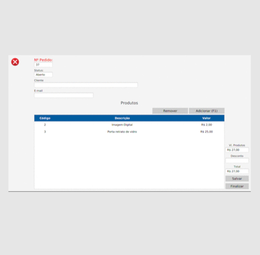The image size is (260, 255).
Task: Click the Desconto input field
Action: coord(237,161)
